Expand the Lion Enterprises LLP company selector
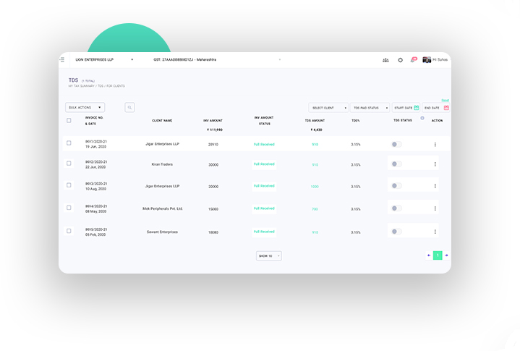The width and height of the screenshot is (520, 351). pos(103,59)
